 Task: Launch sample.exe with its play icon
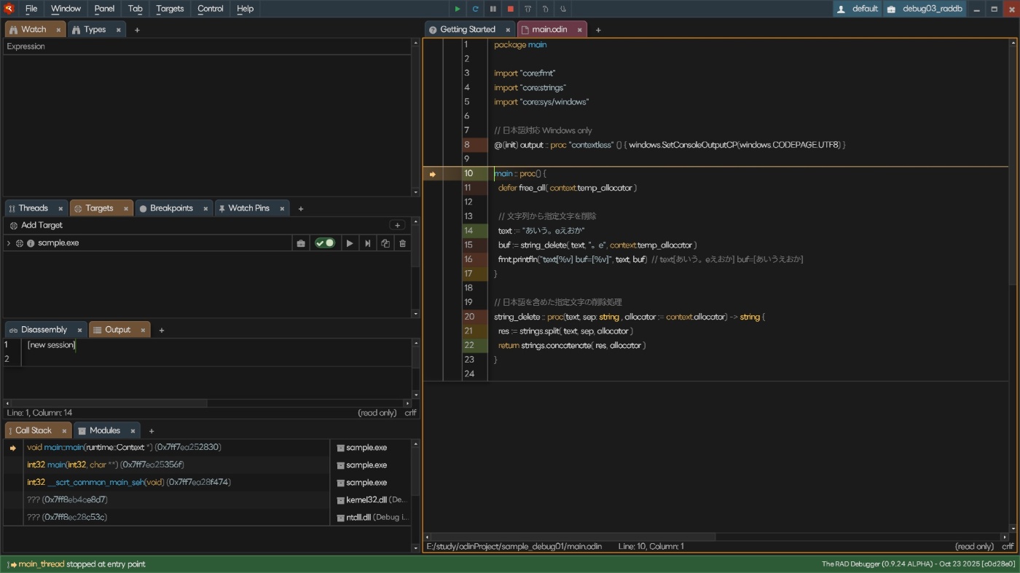coord(350,243)
